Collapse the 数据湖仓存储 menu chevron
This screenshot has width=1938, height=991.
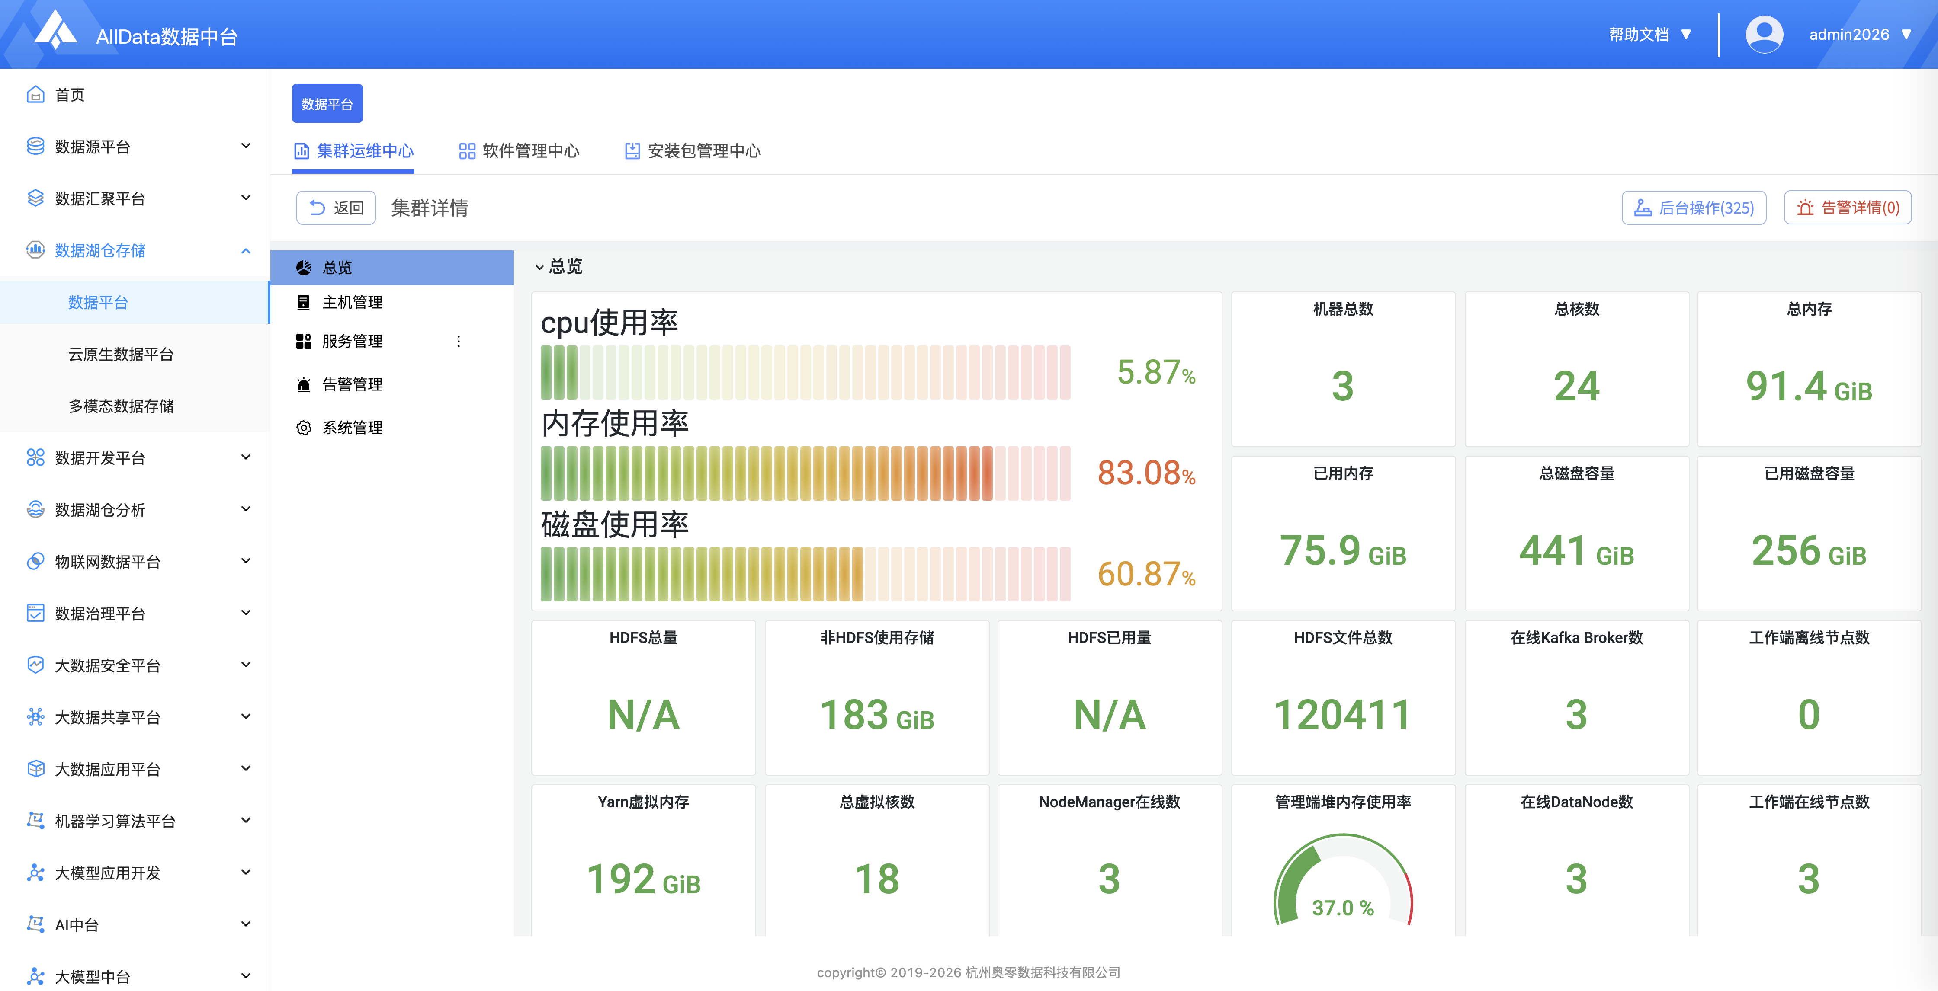pos(246,250)
